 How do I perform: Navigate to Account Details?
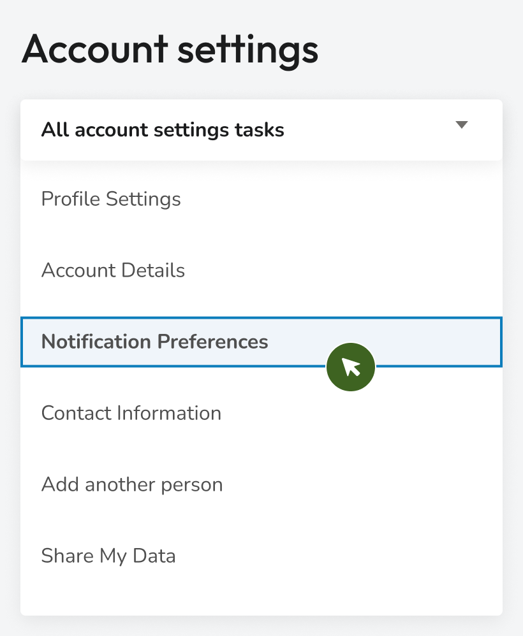pyautogui.click(x=113, y=270)
